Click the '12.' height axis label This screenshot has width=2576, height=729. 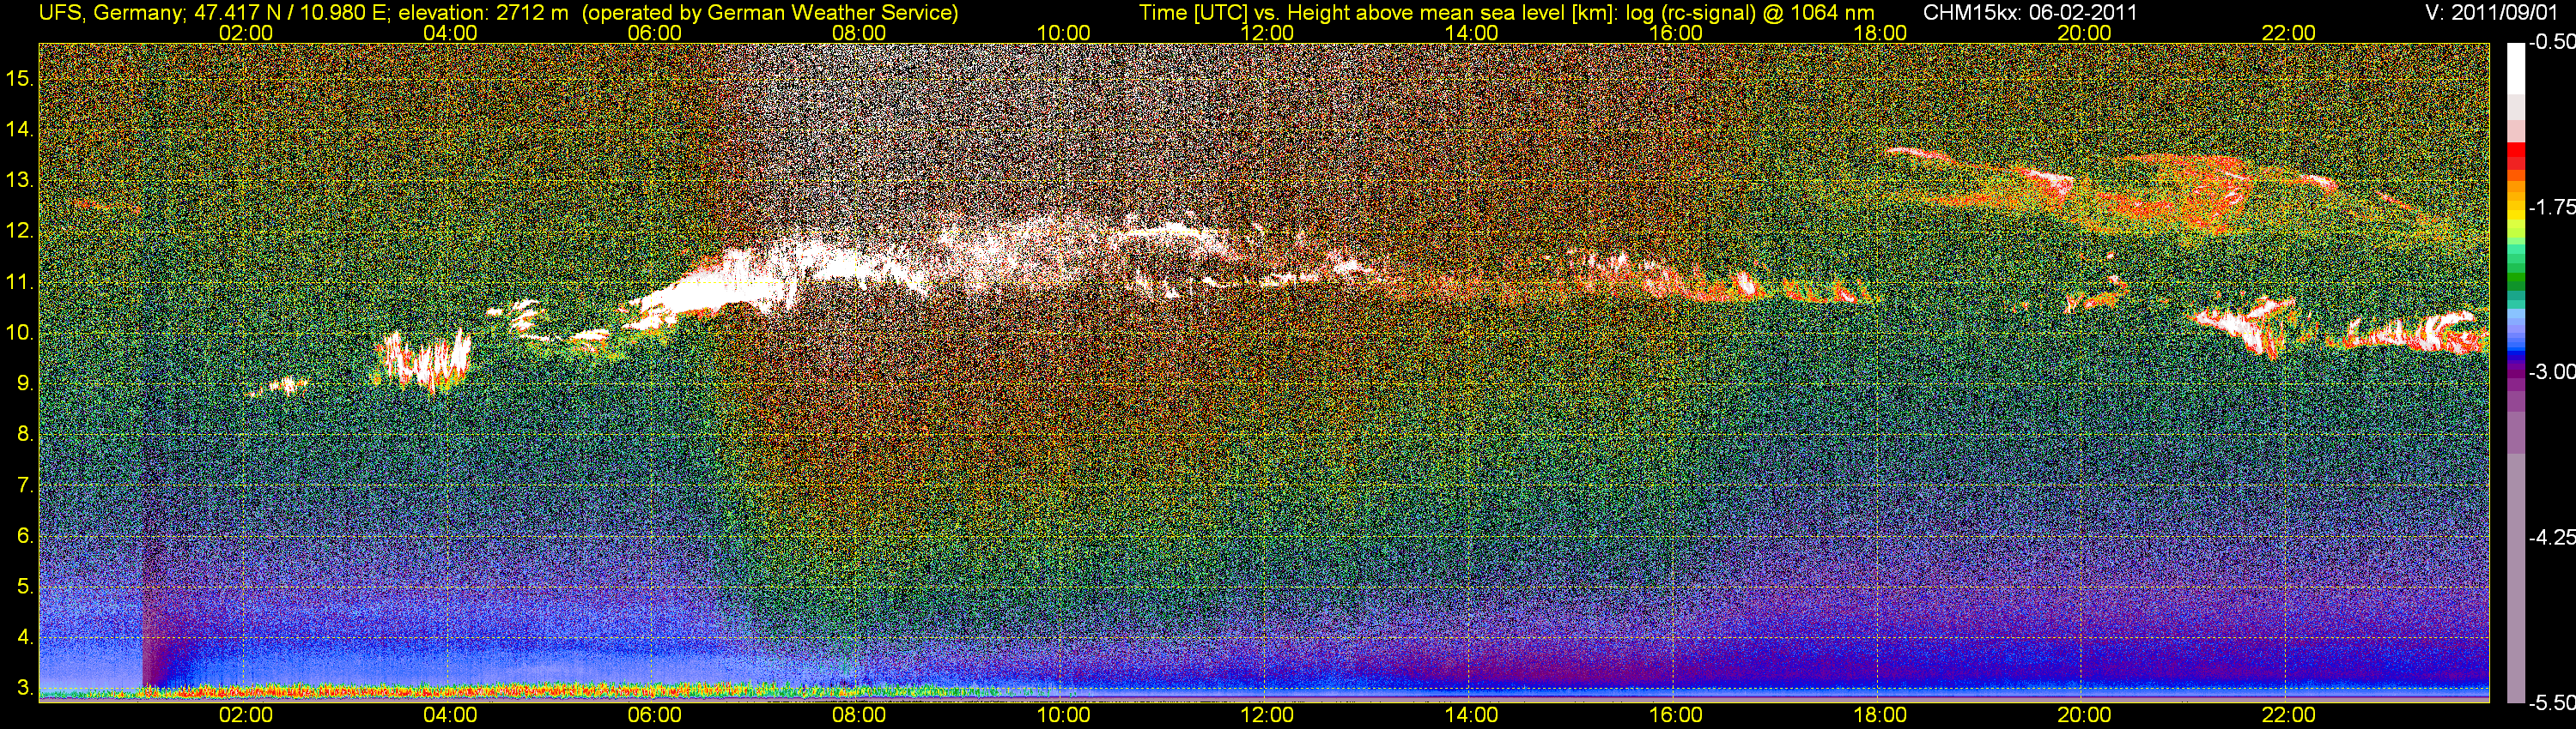pyautogui.click(x=20, y=231)
